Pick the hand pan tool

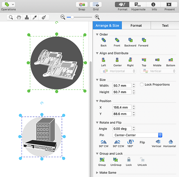point(19,17)
